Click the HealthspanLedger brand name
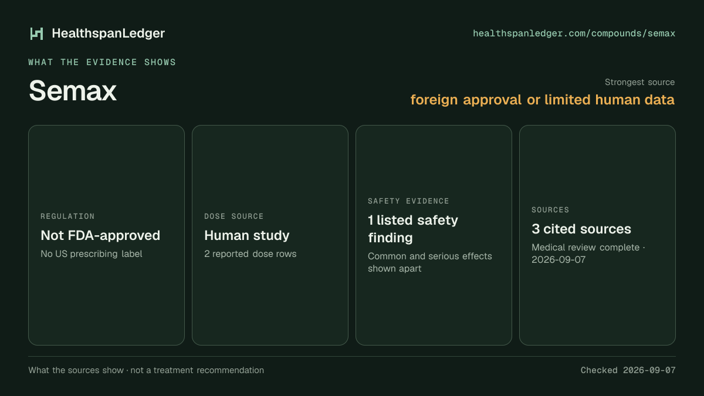Viewport: 704px width, 396px height. [109, 33]
